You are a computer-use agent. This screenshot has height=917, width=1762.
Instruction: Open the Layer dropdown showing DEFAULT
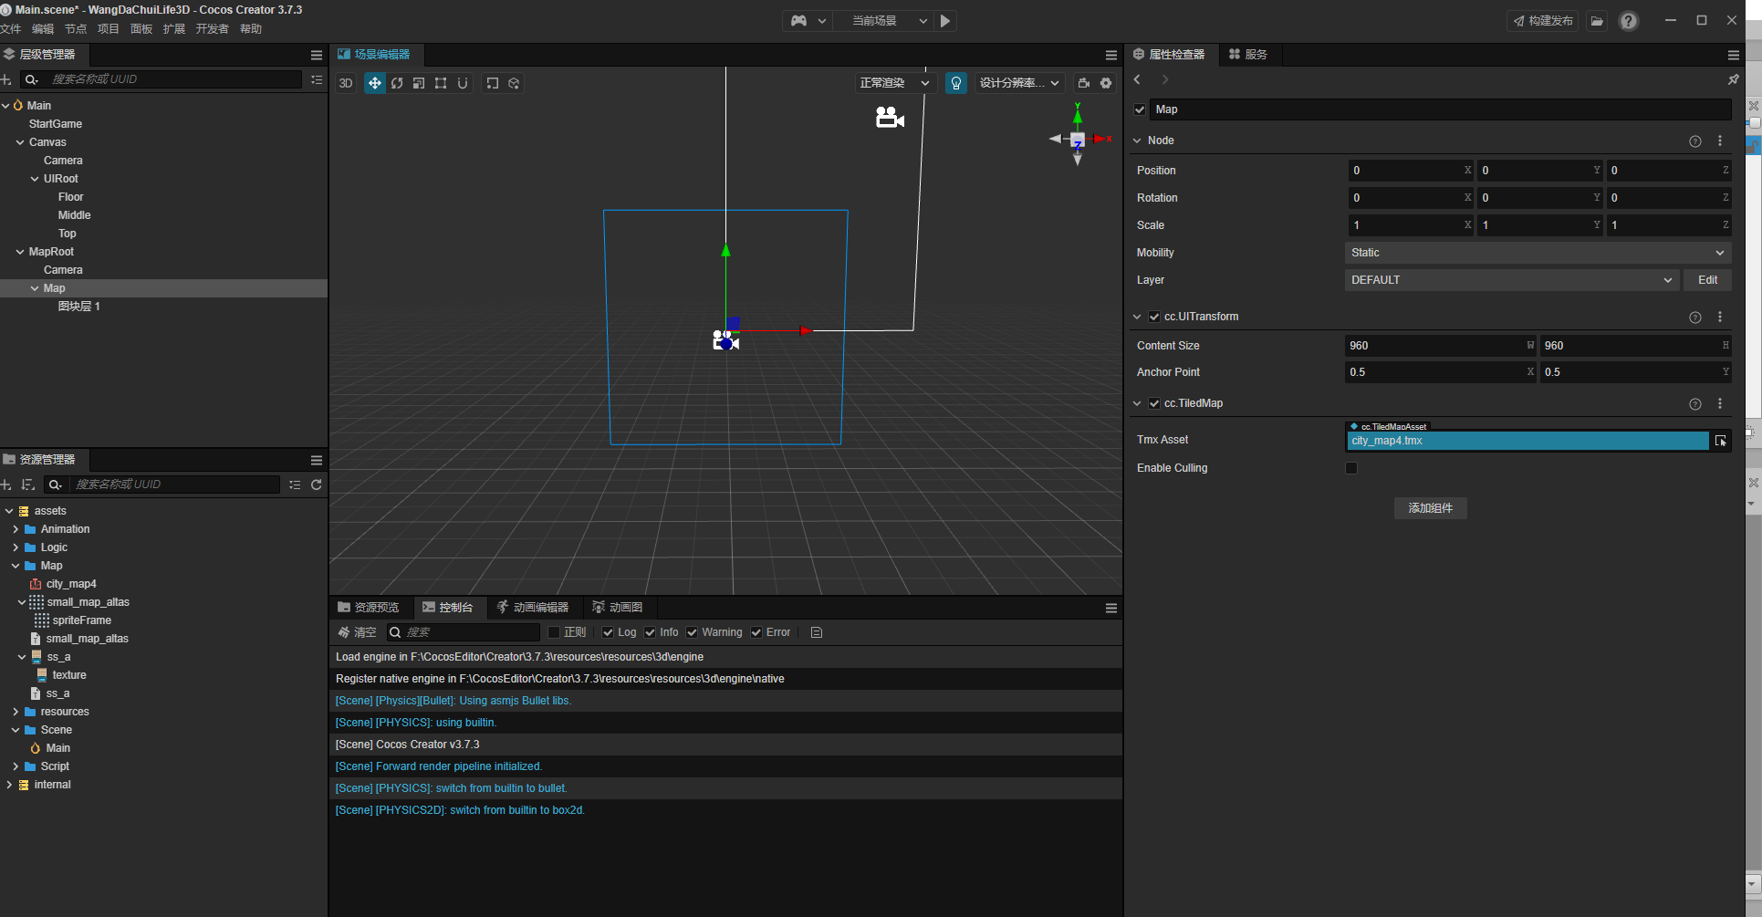tap(1511, 280)
